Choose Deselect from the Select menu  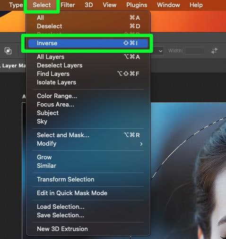(88, 26)
